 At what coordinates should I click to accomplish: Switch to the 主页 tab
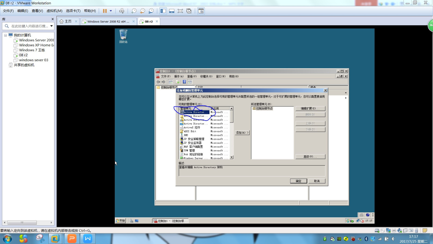click(x=68, y=21)
